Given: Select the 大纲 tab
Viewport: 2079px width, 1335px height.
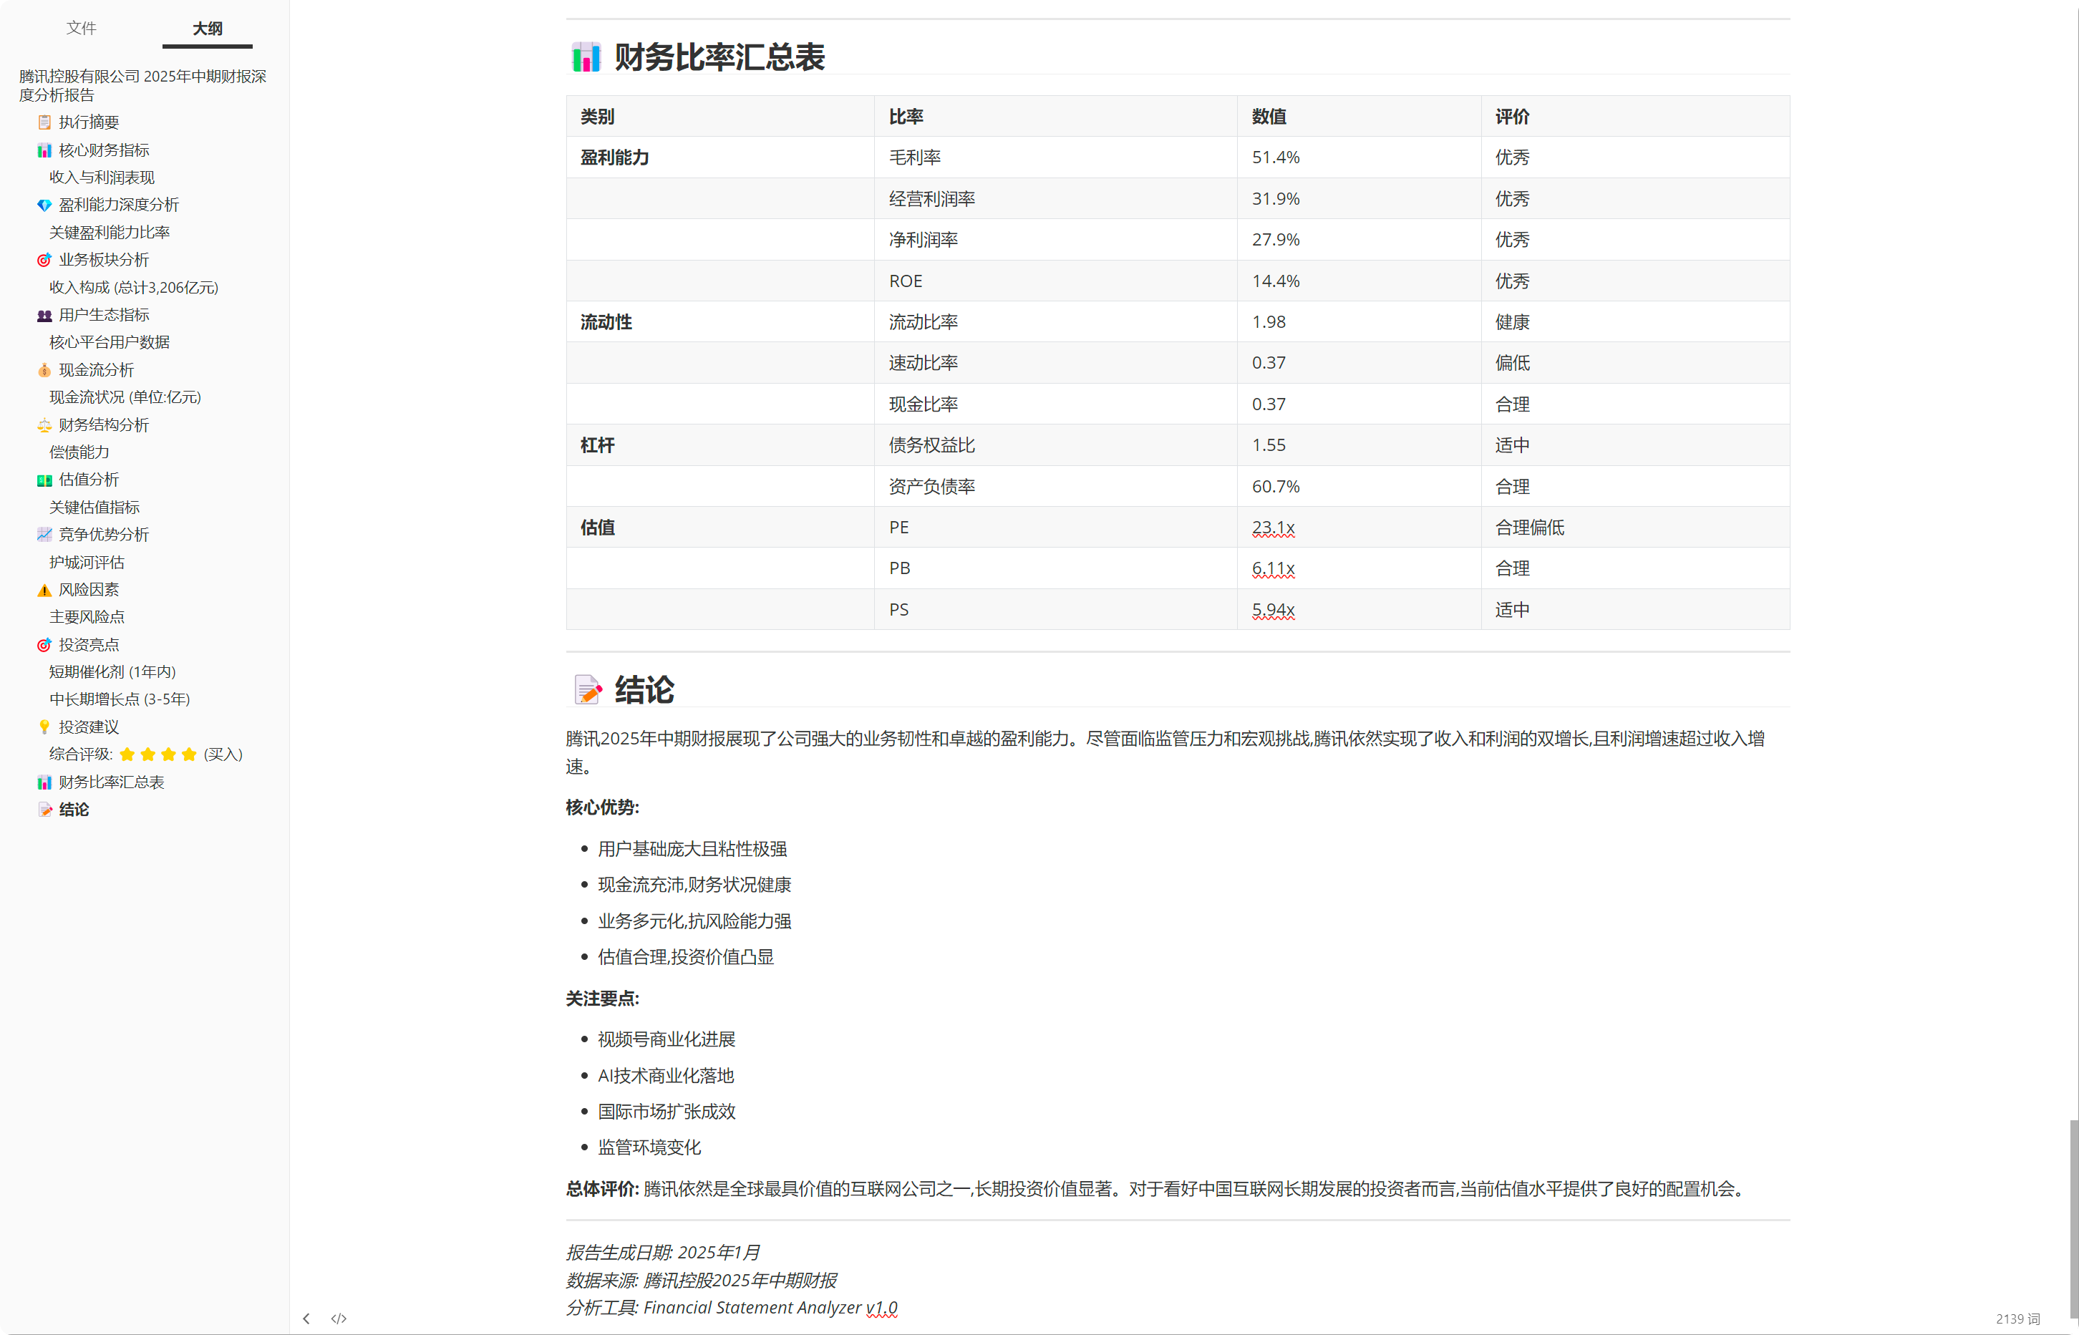Looking at the screenshot, I should point(207,28).
